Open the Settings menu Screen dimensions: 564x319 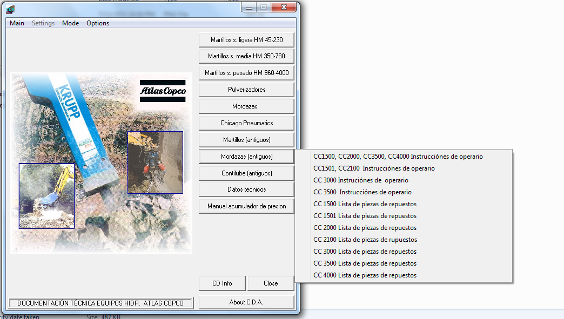[x=43, y=23]
